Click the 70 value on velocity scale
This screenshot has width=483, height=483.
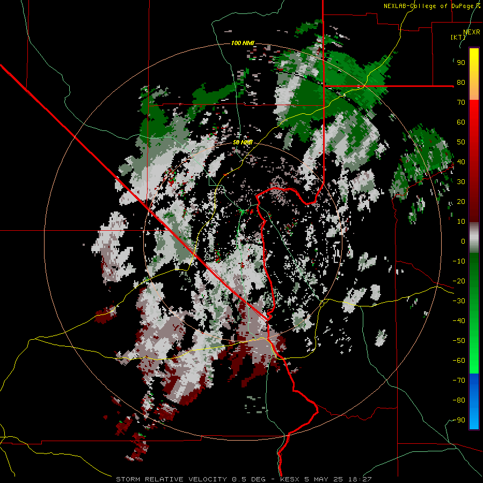point(461,103)
